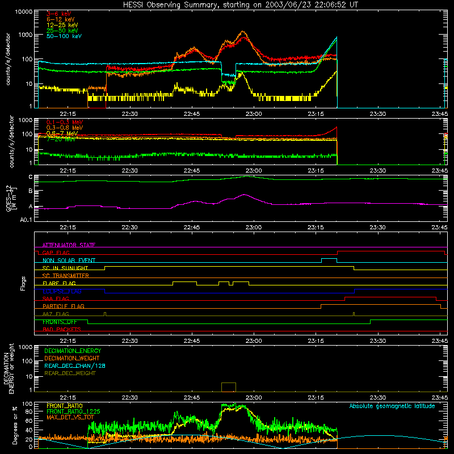The image size is (454, 454).
Task: Click the 10000 tick label on top axis
Action: coord(24,11)
